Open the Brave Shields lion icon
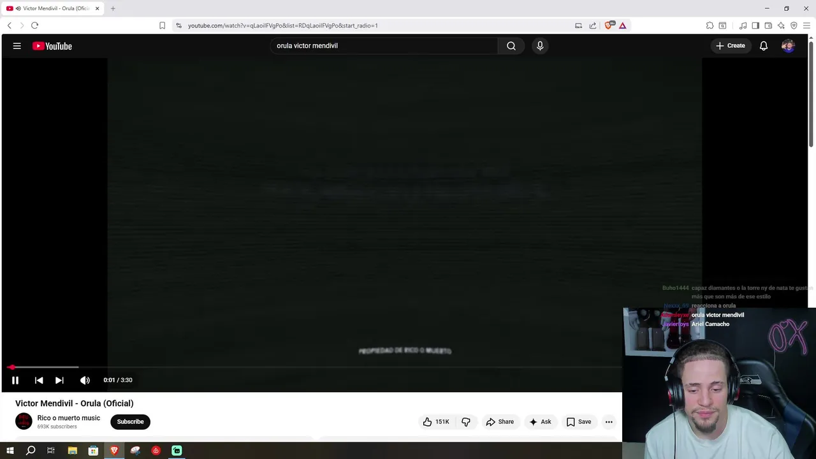Screen dimensions: 816x459 click(609, 25)
